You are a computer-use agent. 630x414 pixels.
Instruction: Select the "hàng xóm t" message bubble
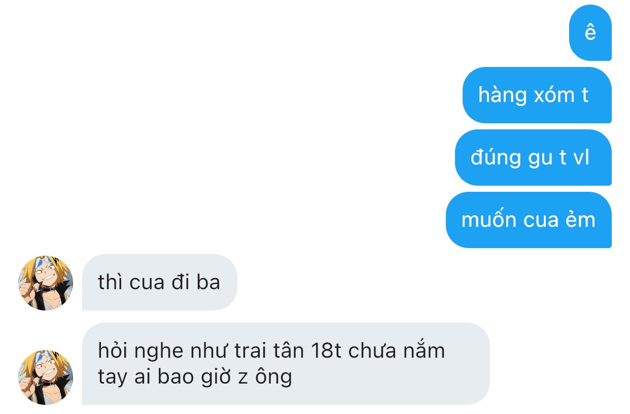point(537,95)
